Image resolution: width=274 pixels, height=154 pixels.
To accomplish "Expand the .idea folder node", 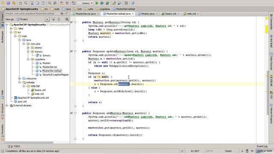I will point(11,29).
